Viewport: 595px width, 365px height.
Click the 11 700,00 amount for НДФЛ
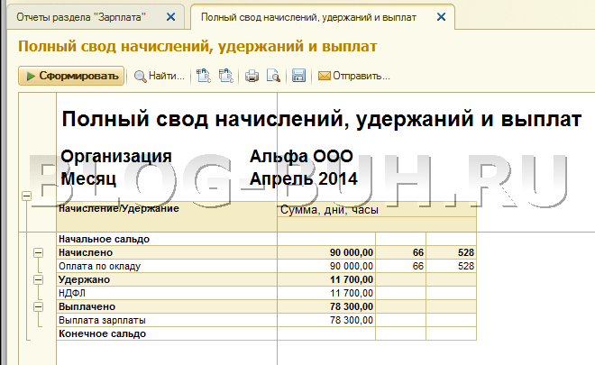click(x=352, y=293)
